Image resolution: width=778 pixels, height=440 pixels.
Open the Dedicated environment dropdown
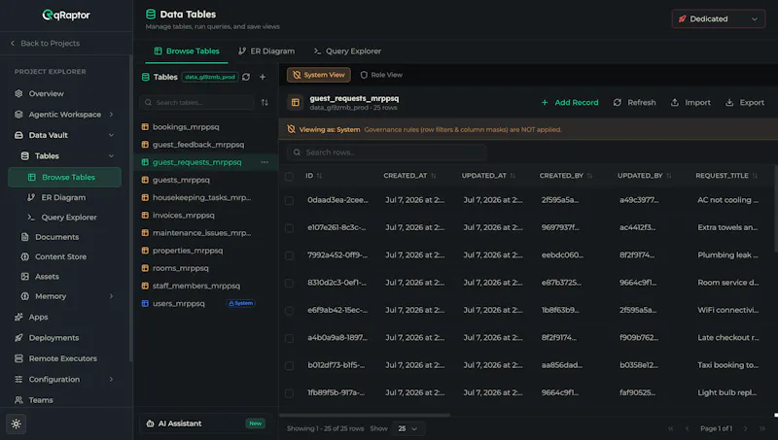pyautogui.click(x=718, y=18)
